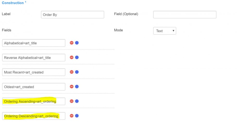Viewport: 237px width, 122px height.
Task: Click blue circle beside Oldest=art_created field
Action: tap(77, 87)
